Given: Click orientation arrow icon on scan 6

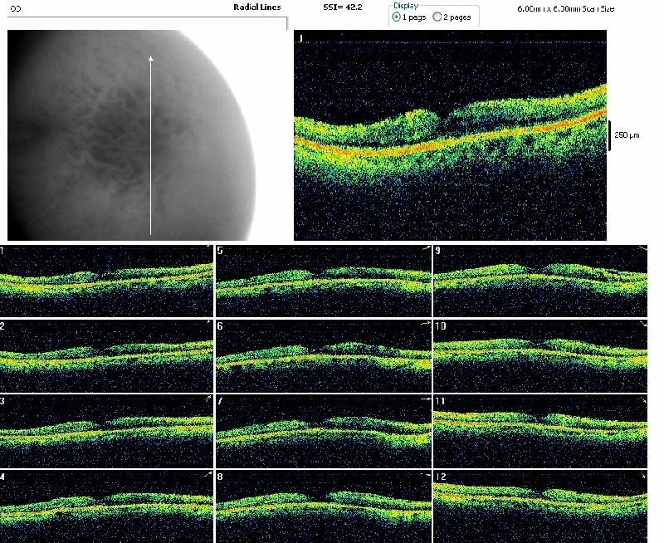Looking at the screenshot, I should [x=426, y=323].
